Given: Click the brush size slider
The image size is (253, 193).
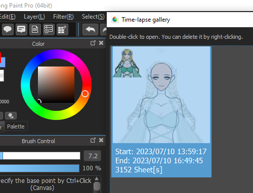Looking at the screenshot, I should (40, 156).
